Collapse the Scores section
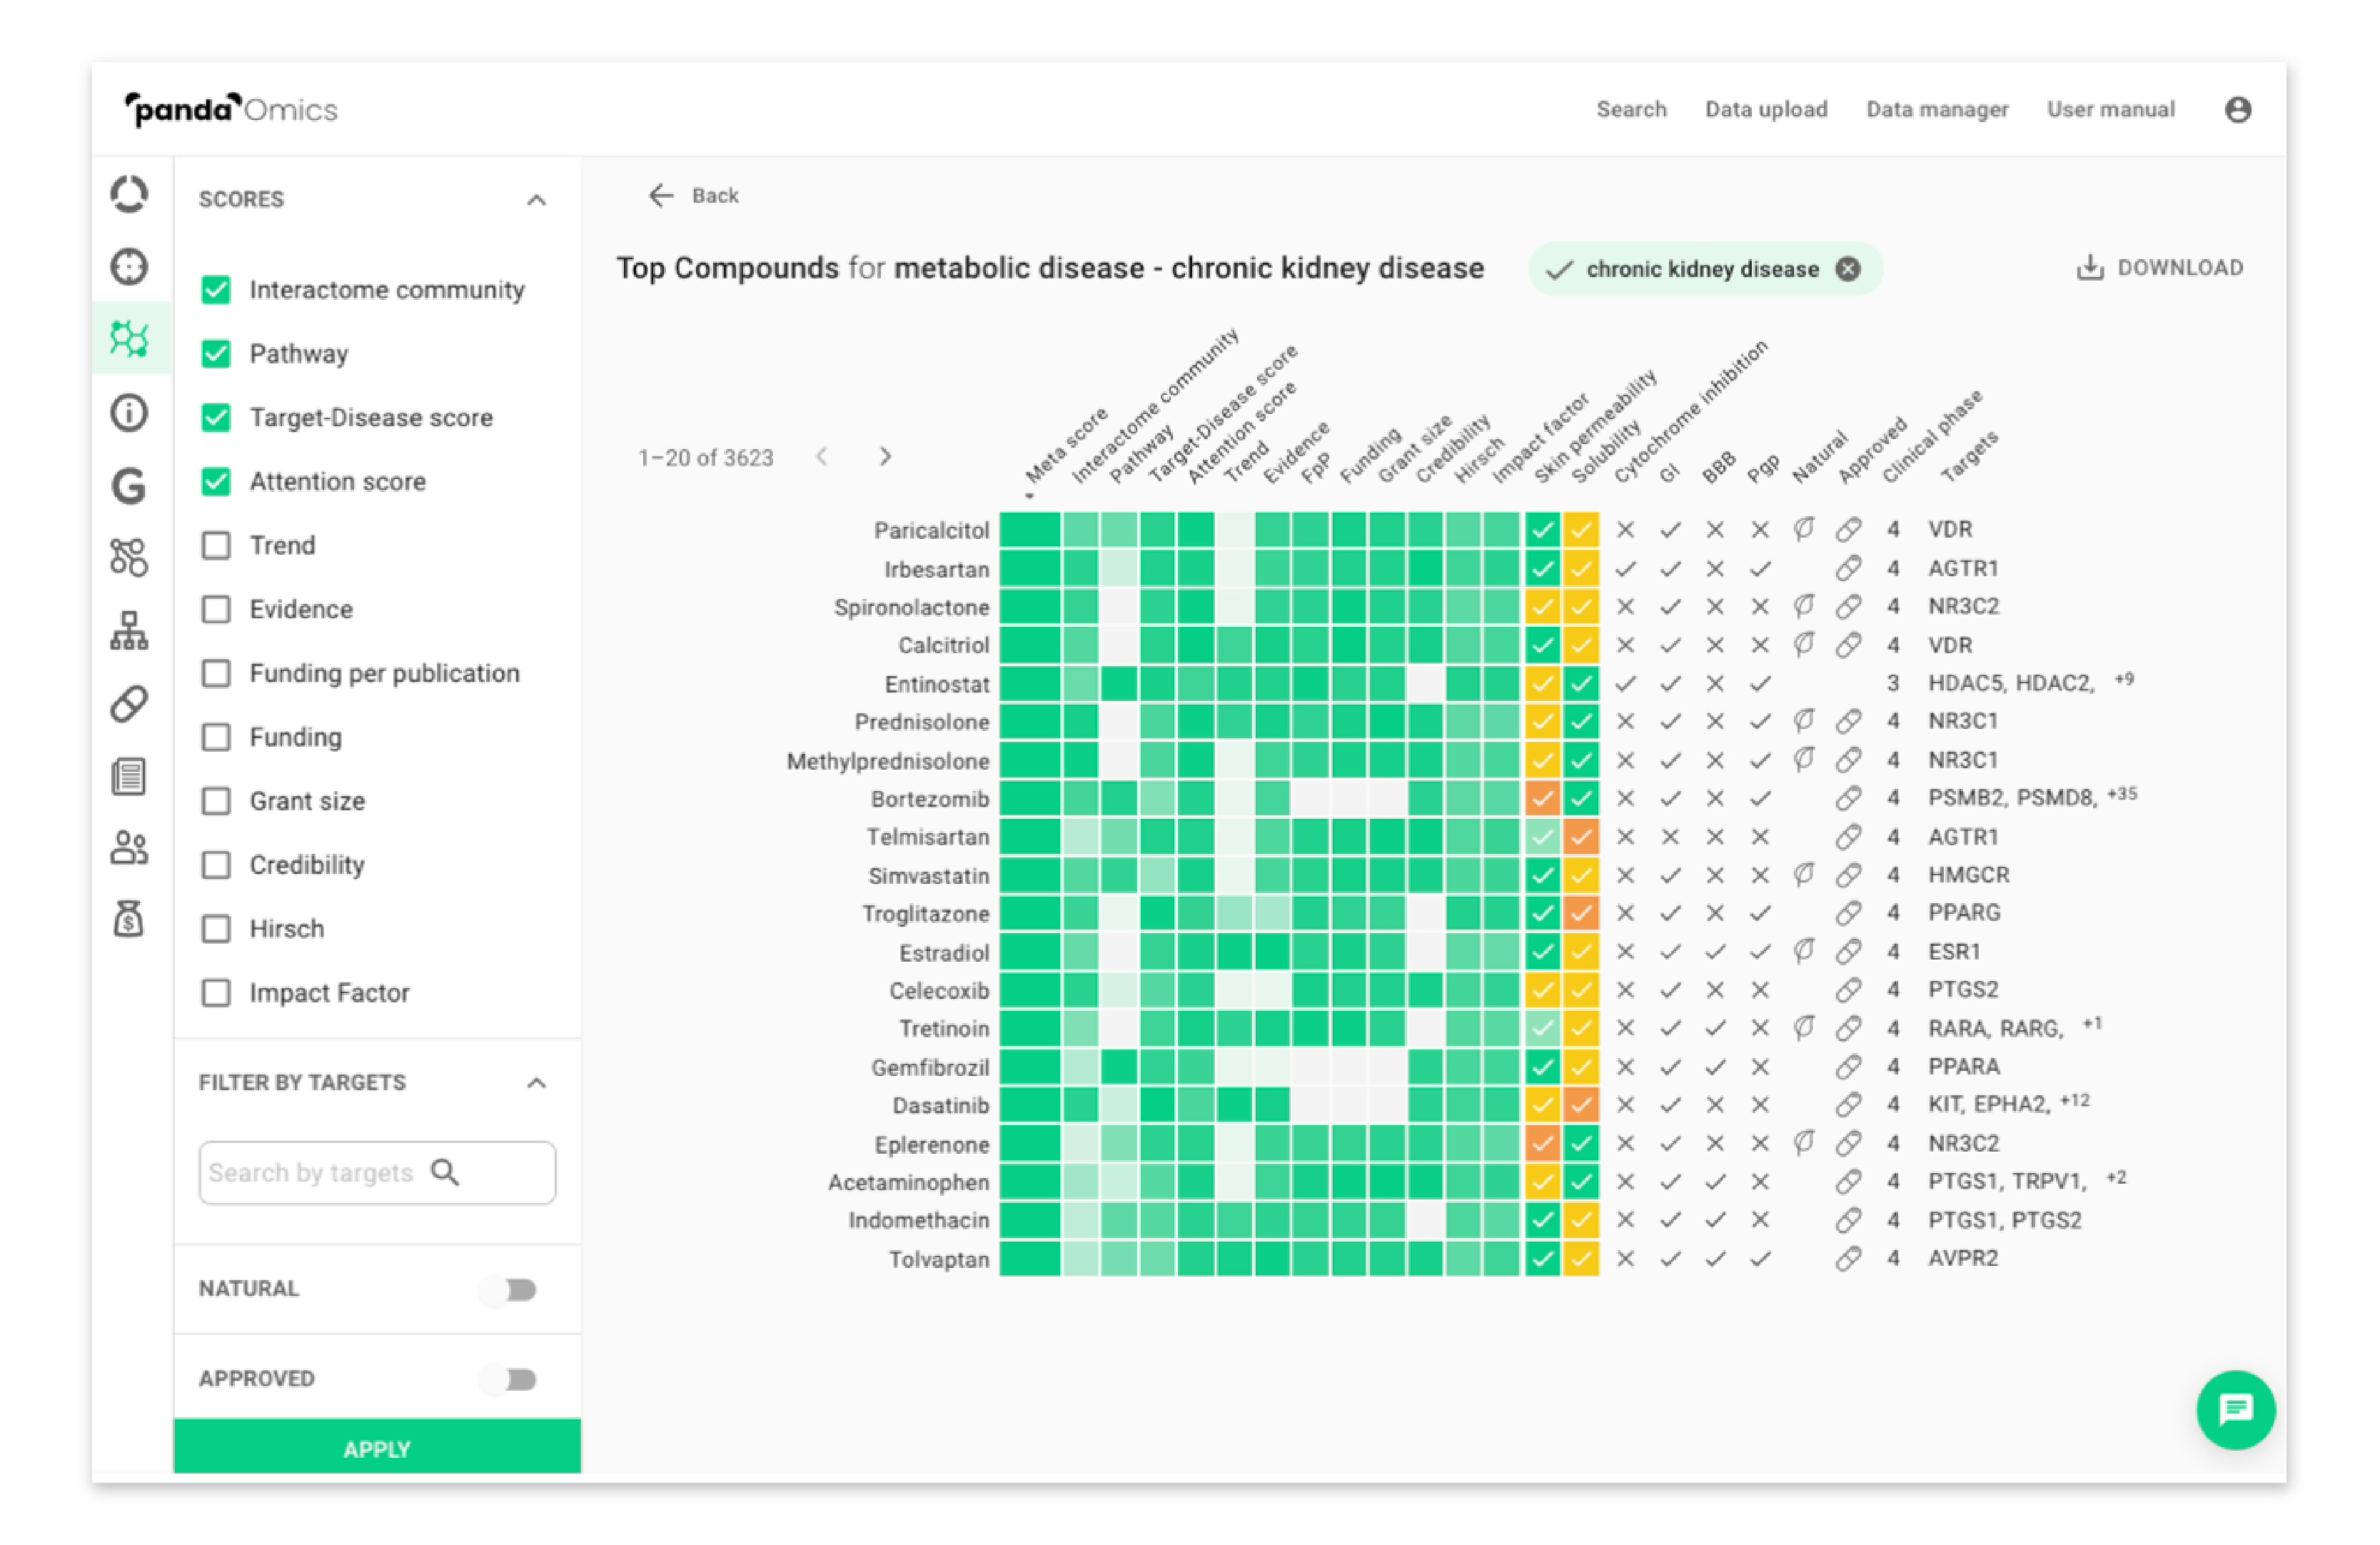The width and height of the screenshot is (2380, 1545). tap(538, 199)
